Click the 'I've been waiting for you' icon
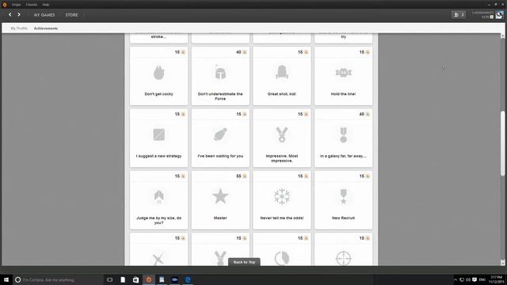507x285 pixels. tap(220, 135)
